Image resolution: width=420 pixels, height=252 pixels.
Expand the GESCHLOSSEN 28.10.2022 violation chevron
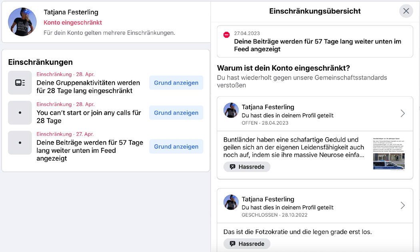coord(402,206)
